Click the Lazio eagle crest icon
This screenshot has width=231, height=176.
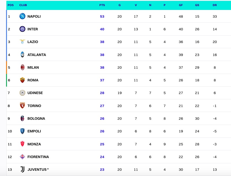coord(22,42)
